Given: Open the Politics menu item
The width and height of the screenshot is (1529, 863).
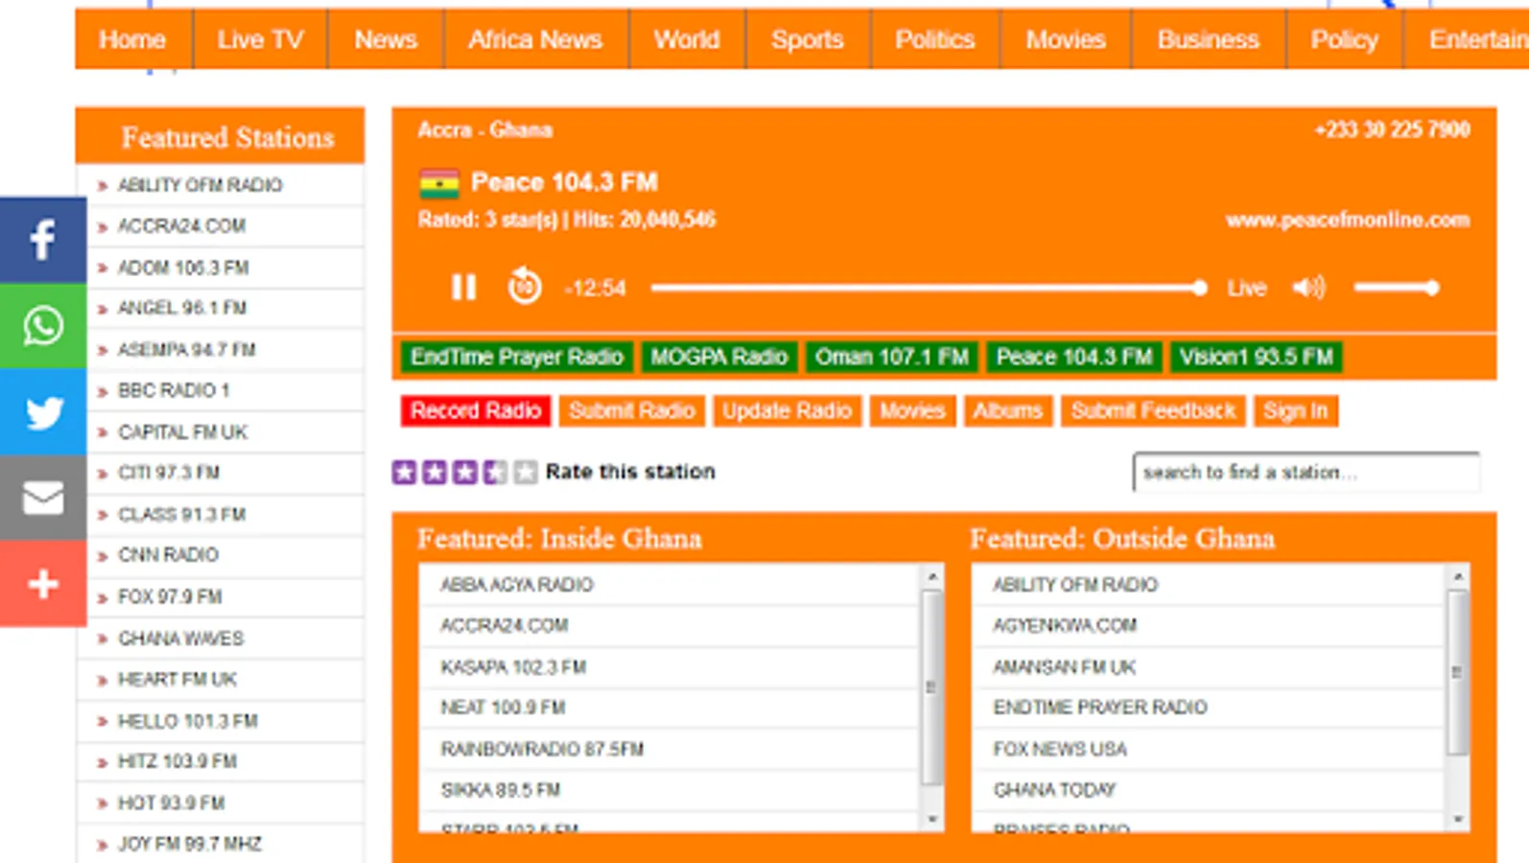Looking at the screenshot, I should (935, 39).
